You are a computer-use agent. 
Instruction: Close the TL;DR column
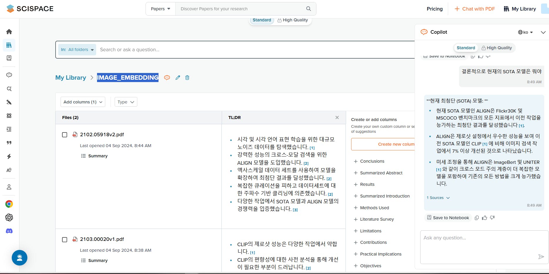(x=337, y=118)
